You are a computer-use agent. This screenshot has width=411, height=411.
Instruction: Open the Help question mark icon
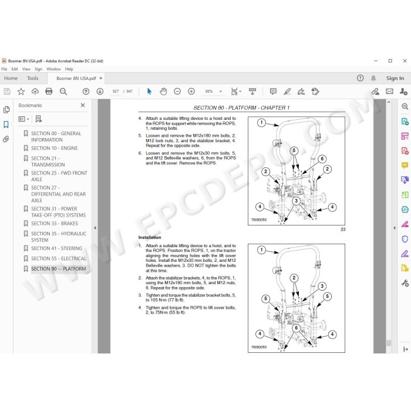coord(360,78)
